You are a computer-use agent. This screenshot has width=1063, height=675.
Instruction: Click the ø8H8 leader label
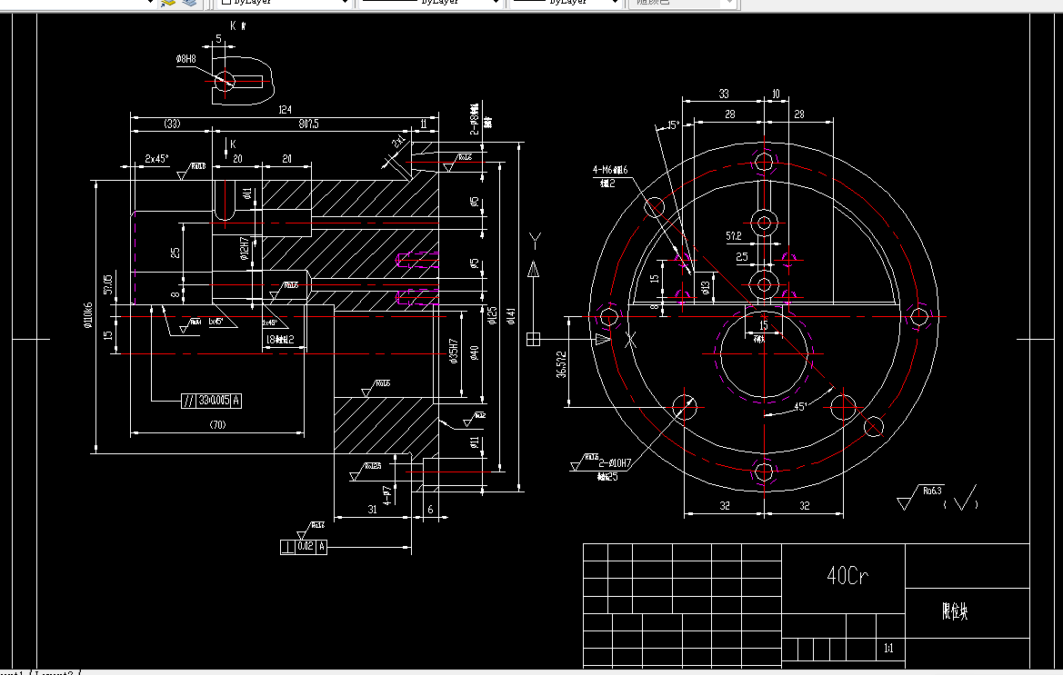pyautogui.click(x=186, y=59)
